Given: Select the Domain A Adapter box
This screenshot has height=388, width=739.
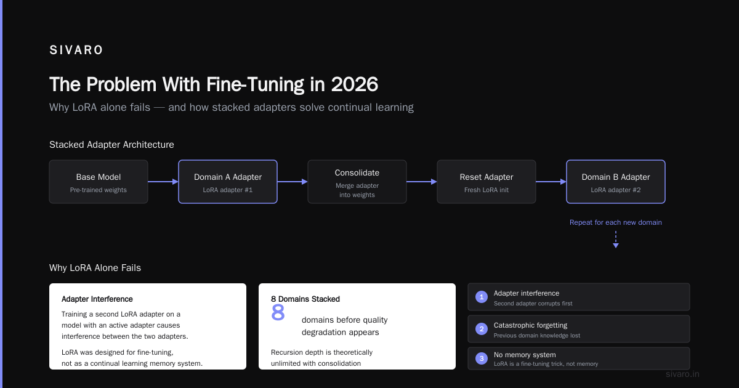Looking at the screenshot, I should click(x=228, y=182).
